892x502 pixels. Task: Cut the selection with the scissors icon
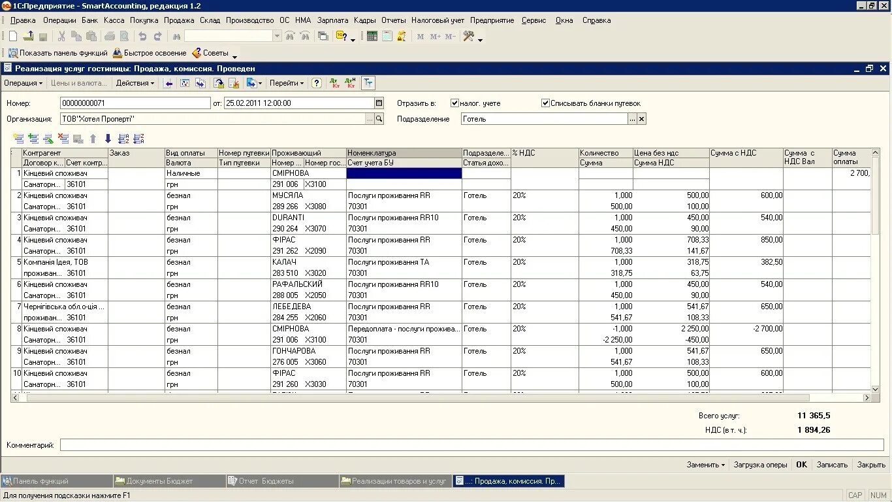[x=62, y=37]
